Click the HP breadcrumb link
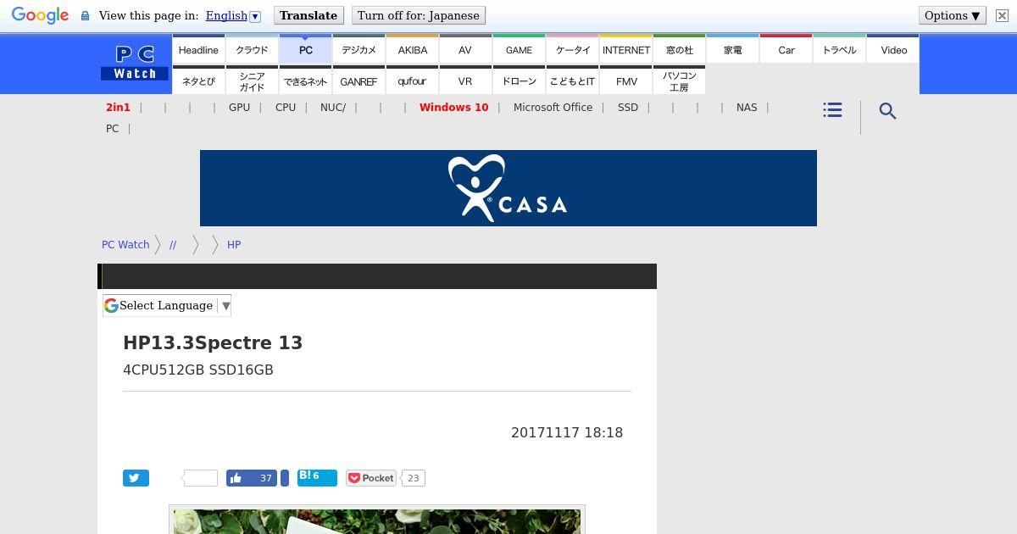Viewport: 1017px width, 534px height. (x=234, y=244)
